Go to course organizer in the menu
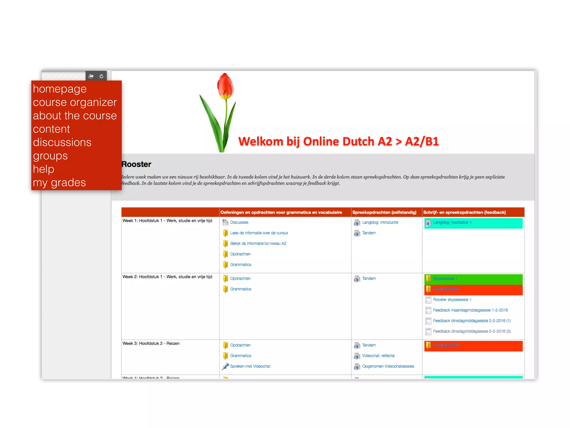570x428 pixels. tap(75, 102)
